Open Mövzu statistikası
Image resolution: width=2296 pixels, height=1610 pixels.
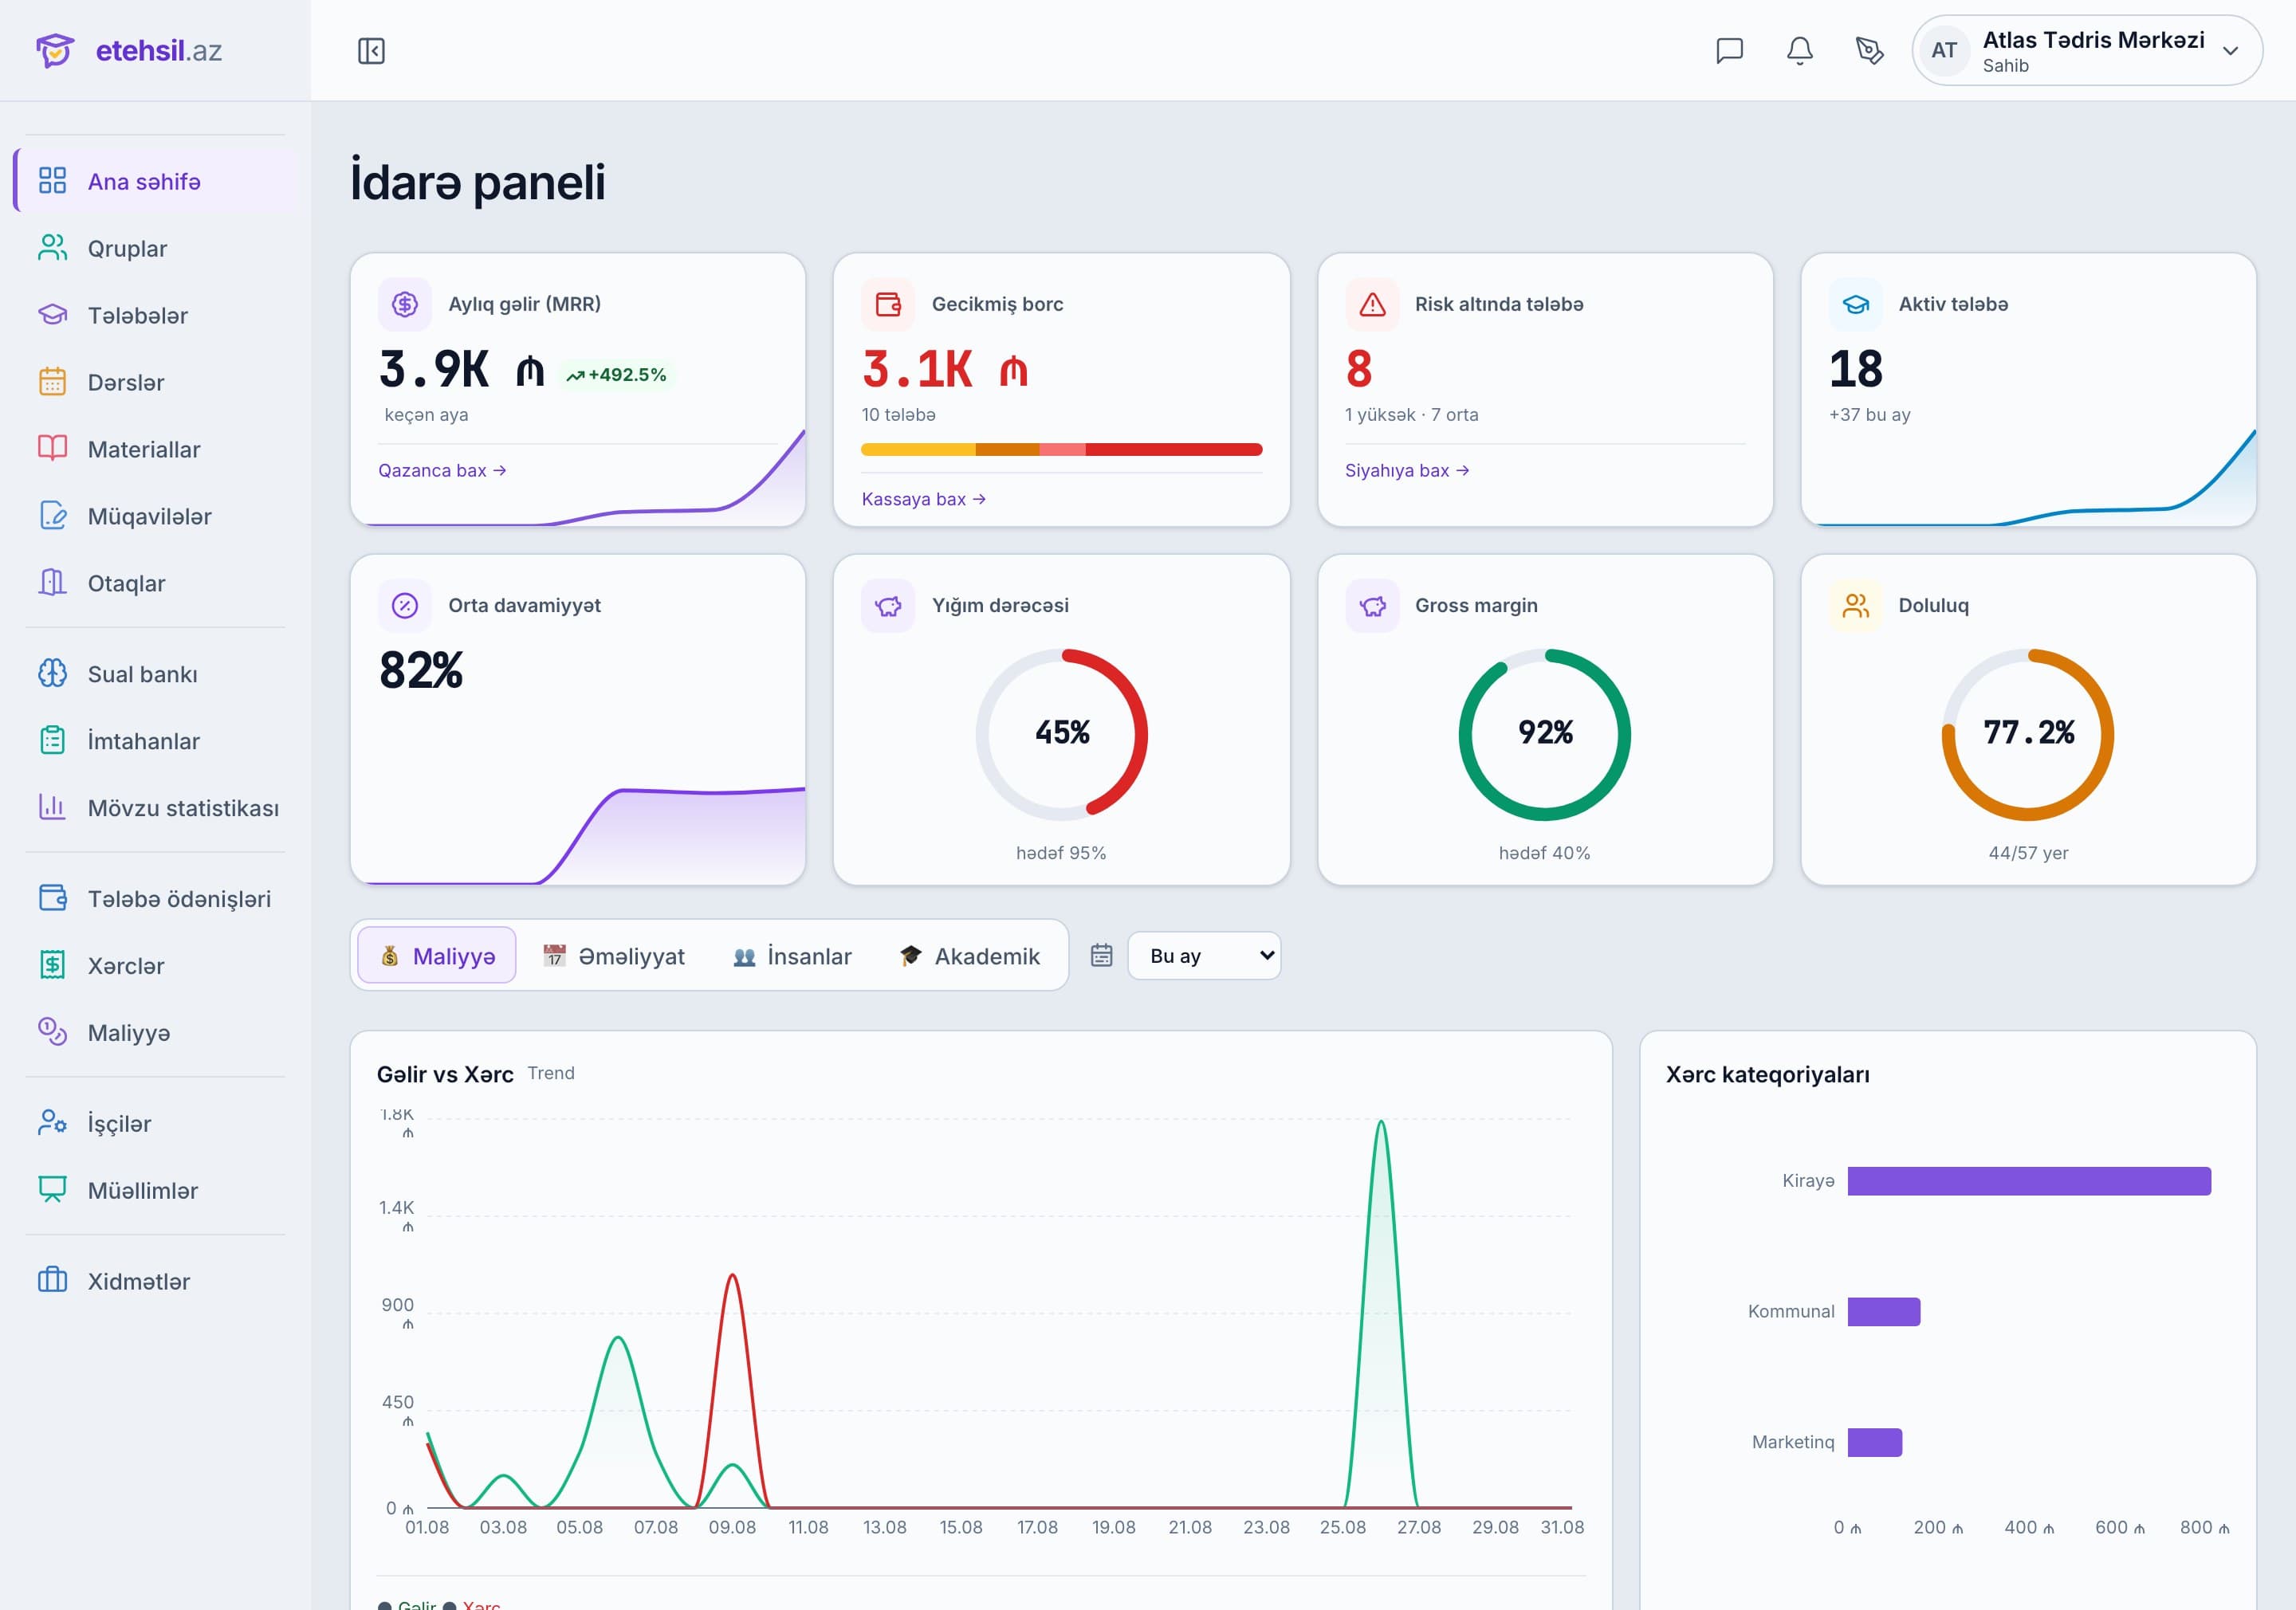point(156,808)
